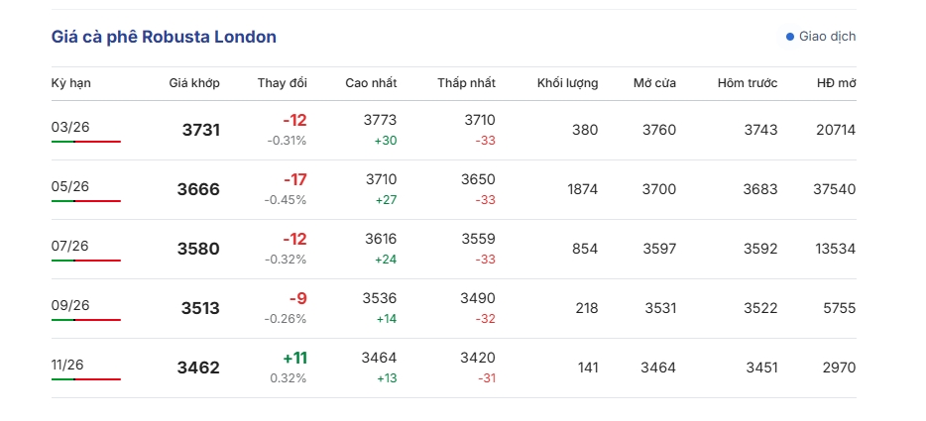Click the Giao dịch legend label
This screenshot has width=926, height=421.
click(x=827, y=37)
